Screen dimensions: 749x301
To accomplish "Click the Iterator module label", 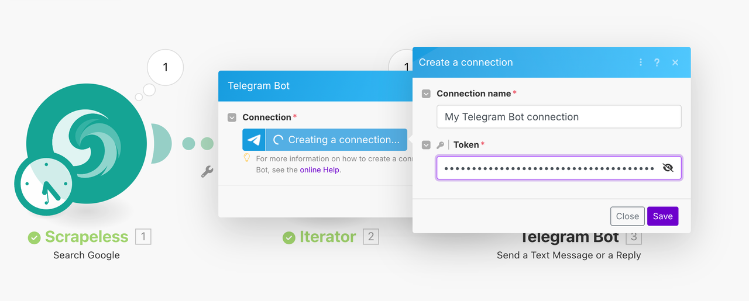I will click(x=328, y=237).
